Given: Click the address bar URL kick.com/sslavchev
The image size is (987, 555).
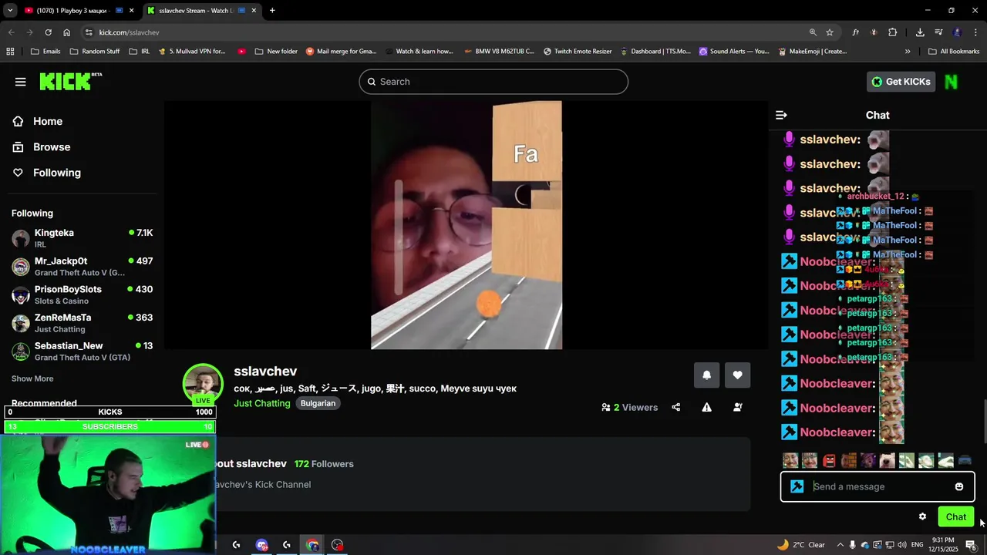Looking at the screenshot, I should (129, 32).
